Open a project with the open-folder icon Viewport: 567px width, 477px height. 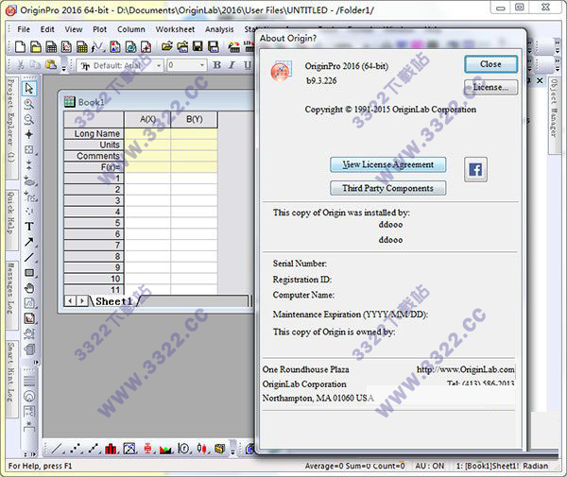(x=166, y=46)
